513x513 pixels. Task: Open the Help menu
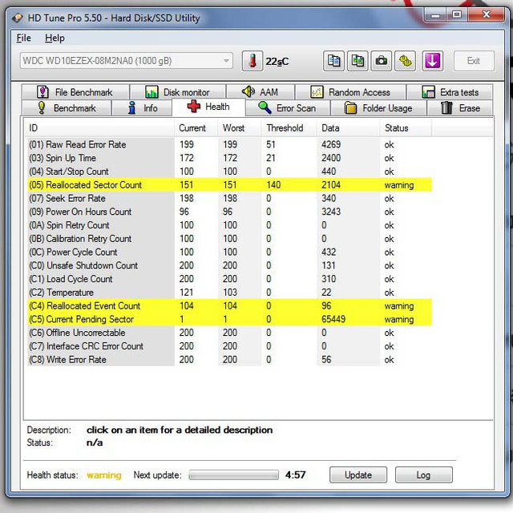tap(55, 38)
